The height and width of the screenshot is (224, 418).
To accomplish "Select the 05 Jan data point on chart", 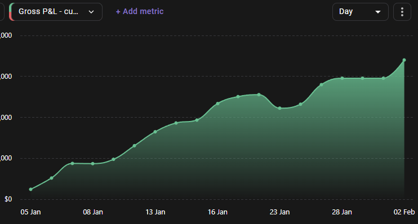I will tap(30, 189).
